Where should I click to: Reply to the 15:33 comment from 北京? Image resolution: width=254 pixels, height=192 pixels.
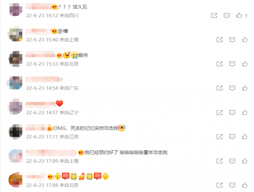point(232,64)
